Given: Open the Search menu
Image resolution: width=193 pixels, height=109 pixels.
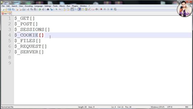Looking at the screenshot, I should [x=14, y=6].
